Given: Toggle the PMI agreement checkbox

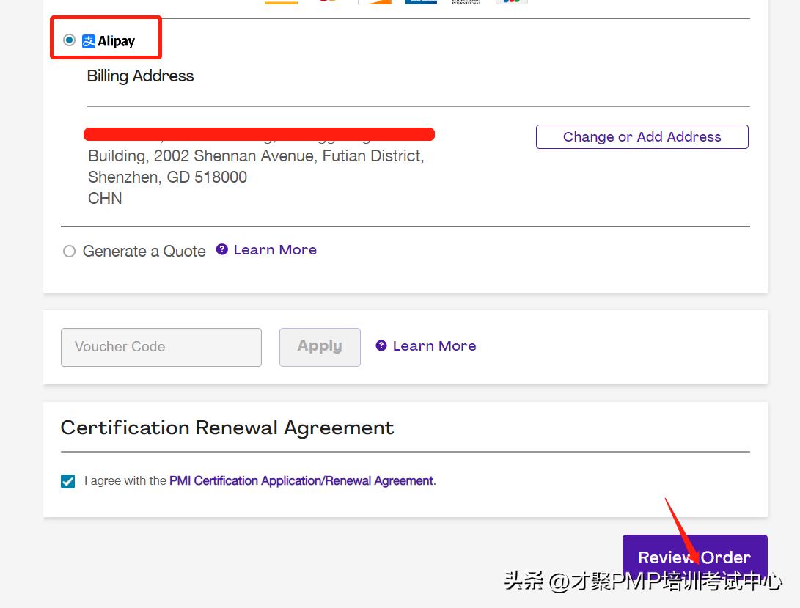Looking at the screenshot, I should pyautogui.click(x=68, y=481).
